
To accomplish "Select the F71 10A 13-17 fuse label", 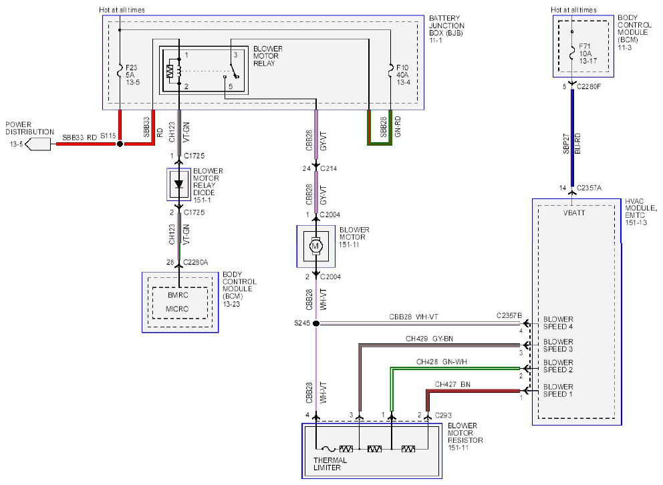I will (x=587, y=53).
